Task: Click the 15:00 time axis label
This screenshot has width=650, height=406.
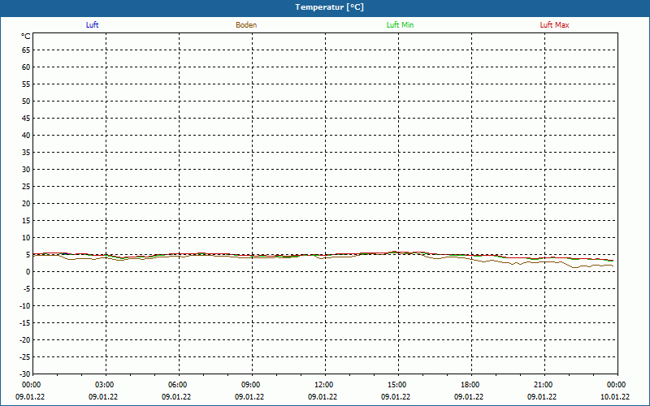Action: pyautogui.click(x=398, y=385)
